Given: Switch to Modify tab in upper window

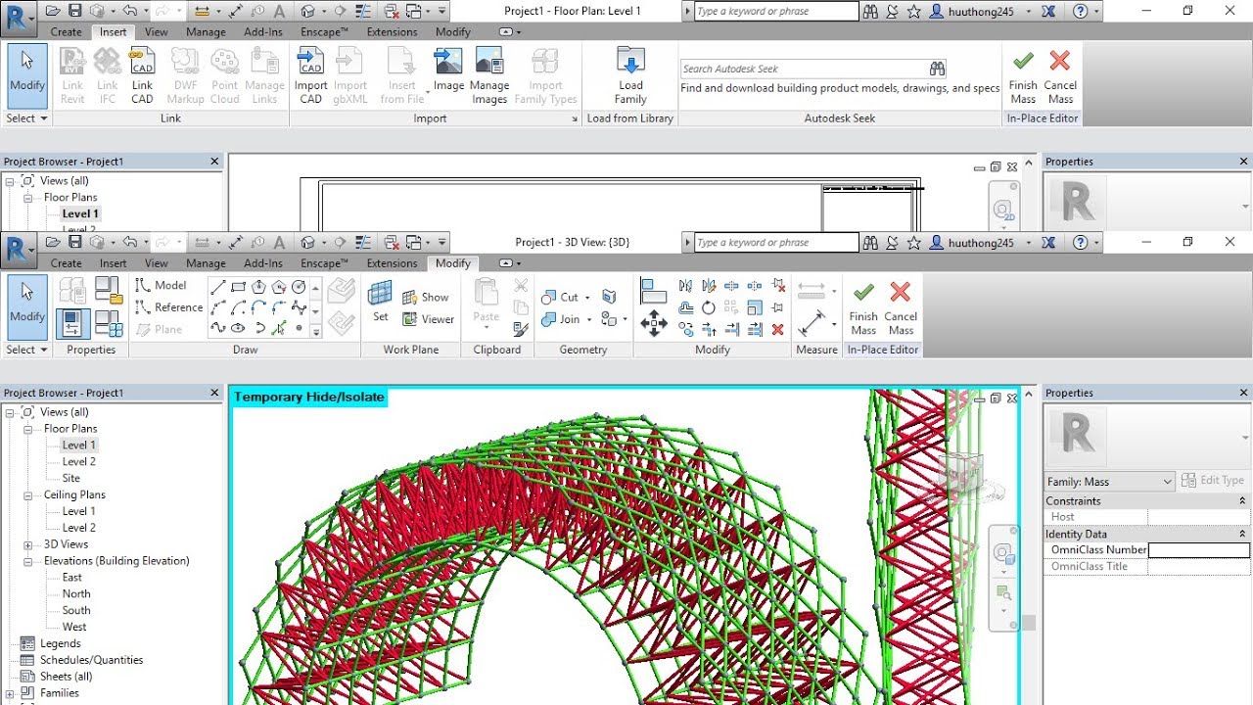Looking at the screenshot, I should click(453, 31).
